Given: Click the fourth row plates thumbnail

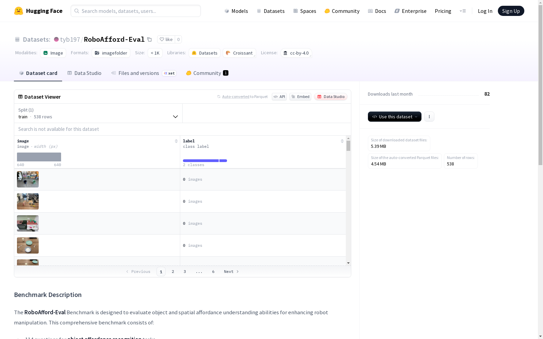Looking at the screenshot, I should tap(28, 245).
